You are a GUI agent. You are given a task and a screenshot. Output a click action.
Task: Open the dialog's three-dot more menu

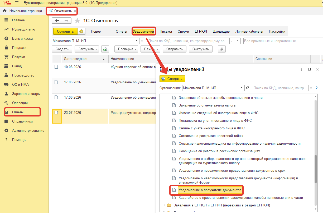click(301, 69)
